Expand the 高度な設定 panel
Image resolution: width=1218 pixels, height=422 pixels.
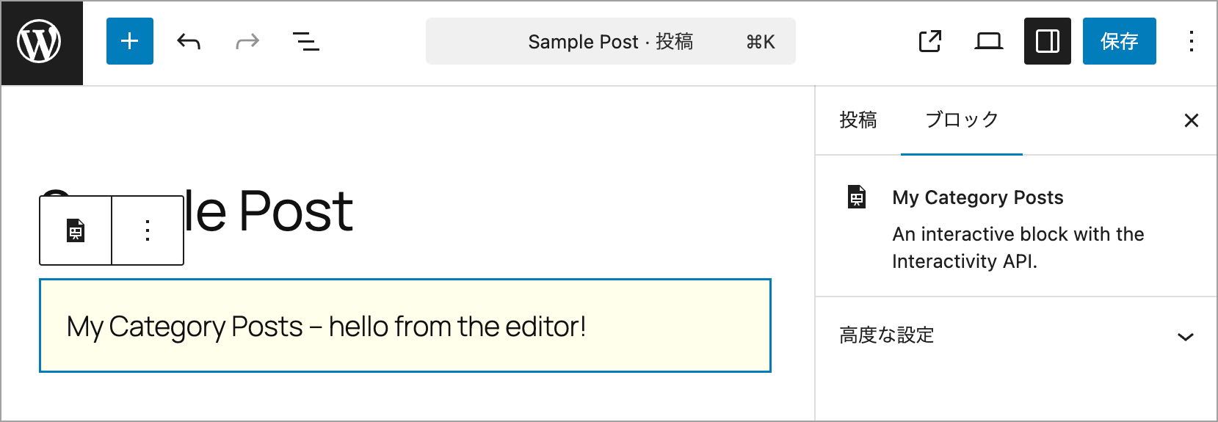coord(1016,336)
